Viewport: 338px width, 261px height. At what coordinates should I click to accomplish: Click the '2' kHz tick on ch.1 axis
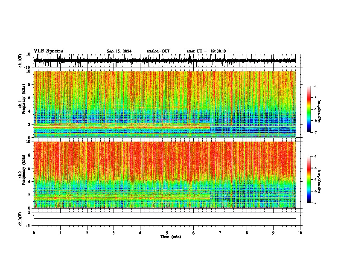pyautogui.click(x=29, y=124)
